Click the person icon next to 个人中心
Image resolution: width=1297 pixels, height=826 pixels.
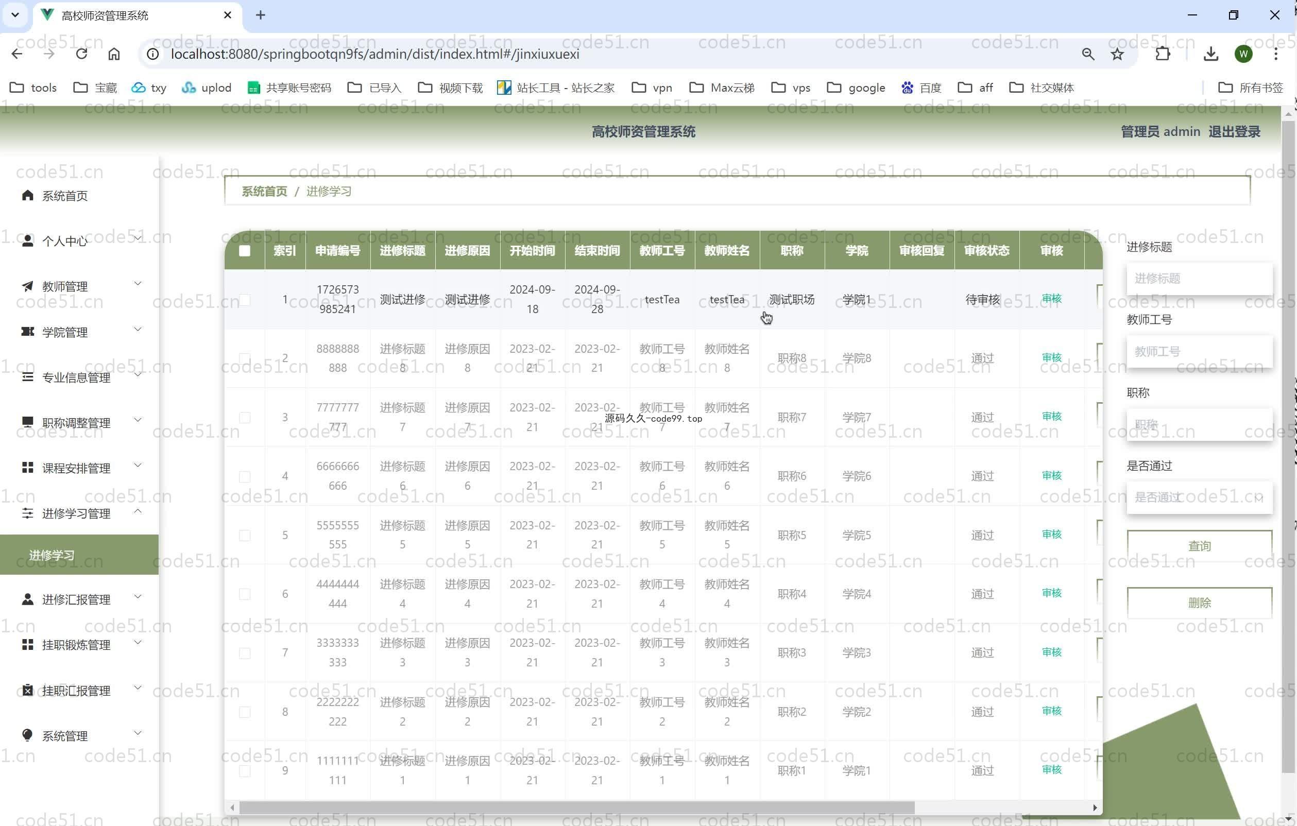[x=27, y=240]
